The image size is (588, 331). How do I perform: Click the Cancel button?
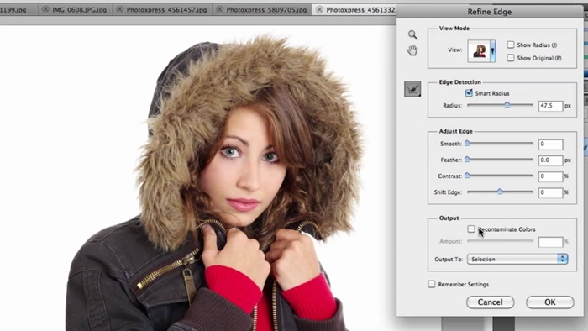[490, 302]
